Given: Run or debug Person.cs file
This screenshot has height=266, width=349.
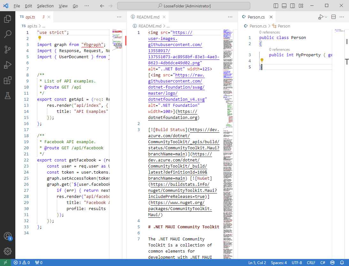Looking at the screenshot, I should [321, 17].
